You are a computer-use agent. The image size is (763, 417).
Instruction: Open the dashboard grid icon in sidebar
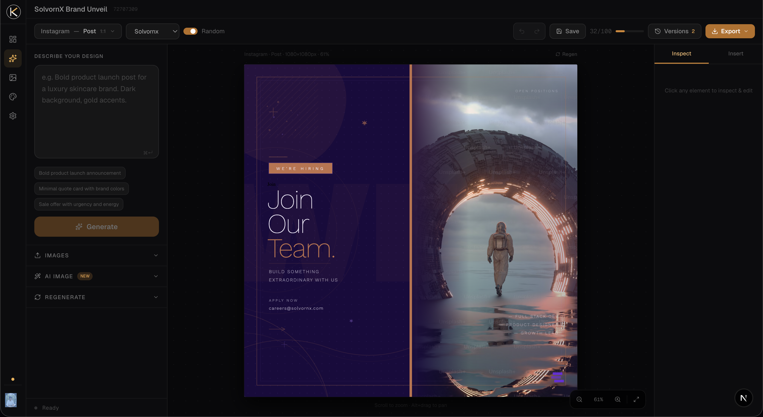(x=13, y=39)
